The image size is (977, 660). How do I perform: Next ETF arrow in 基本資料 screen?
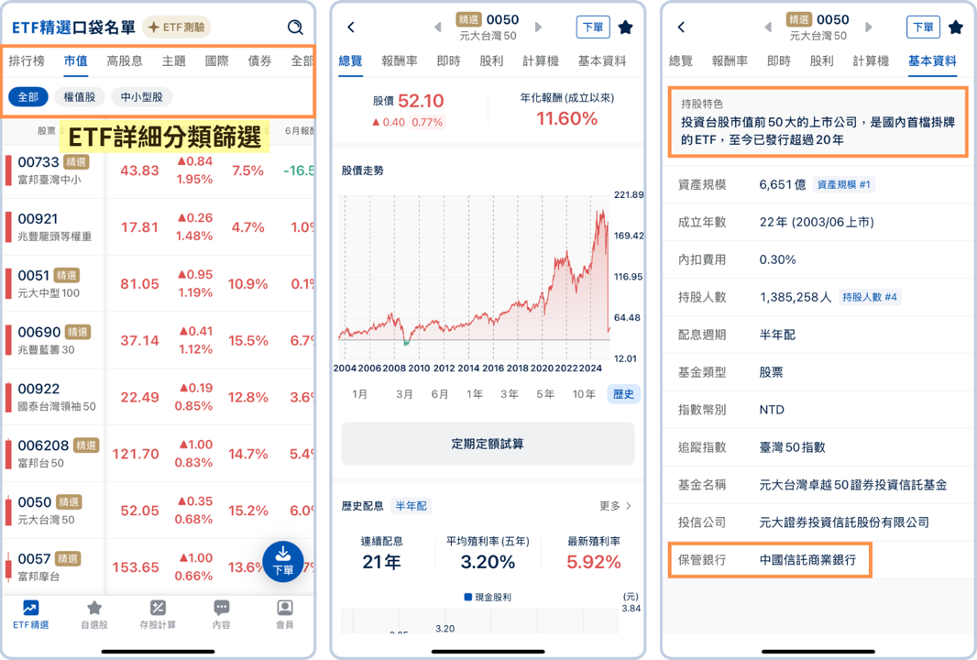click(x=869, y=27)
